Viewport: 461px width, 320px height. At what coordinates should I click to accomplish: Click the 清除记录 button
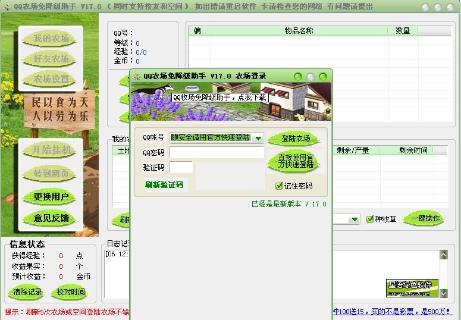tap(26, 292)
